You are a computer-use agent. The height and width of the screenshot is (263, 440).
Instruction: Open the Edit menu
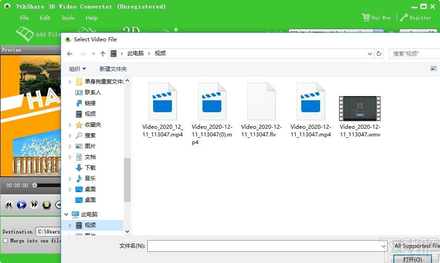45,18
